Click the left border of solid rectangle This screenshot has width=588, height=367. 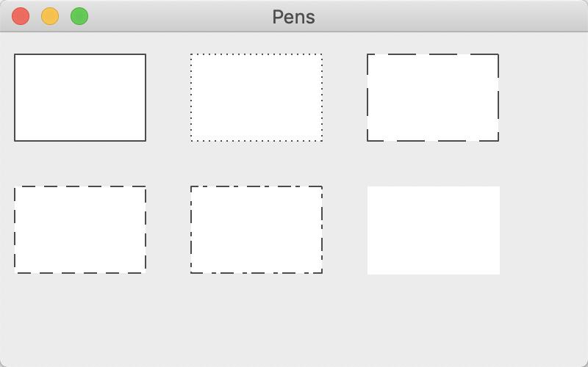pos(15,98)
